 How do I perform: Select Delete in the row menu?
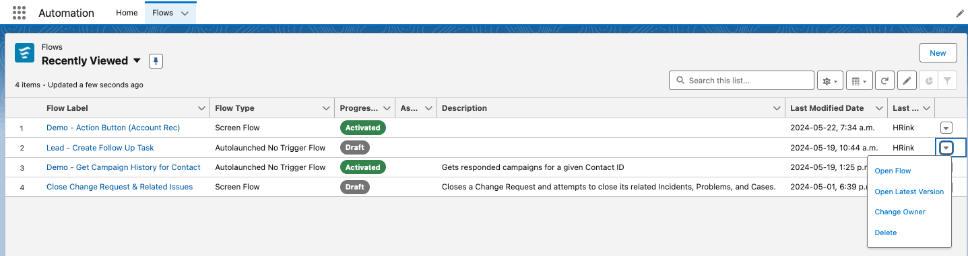[885, 232]
